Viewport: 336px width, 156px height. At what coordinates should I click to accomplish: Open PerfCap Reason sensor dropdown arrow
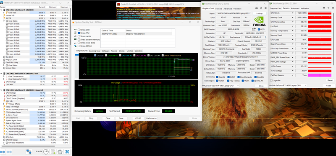293,75
